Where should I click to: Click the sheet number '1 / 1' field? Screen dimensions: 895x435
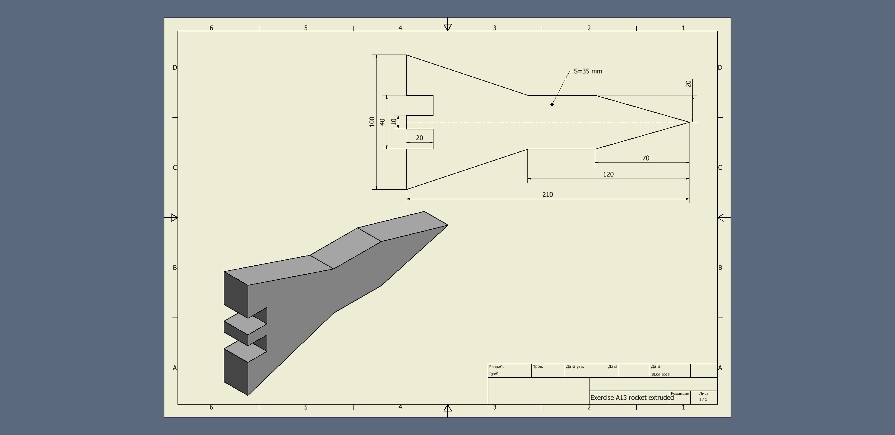(x=703, y=399)
